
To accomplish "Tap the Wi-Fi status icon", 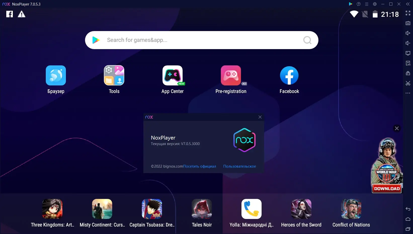I will click(354, 14).
